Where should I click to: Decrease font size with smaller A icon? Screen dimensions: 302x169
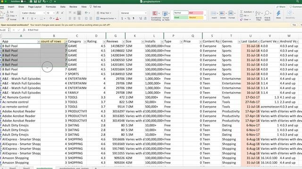62,13
